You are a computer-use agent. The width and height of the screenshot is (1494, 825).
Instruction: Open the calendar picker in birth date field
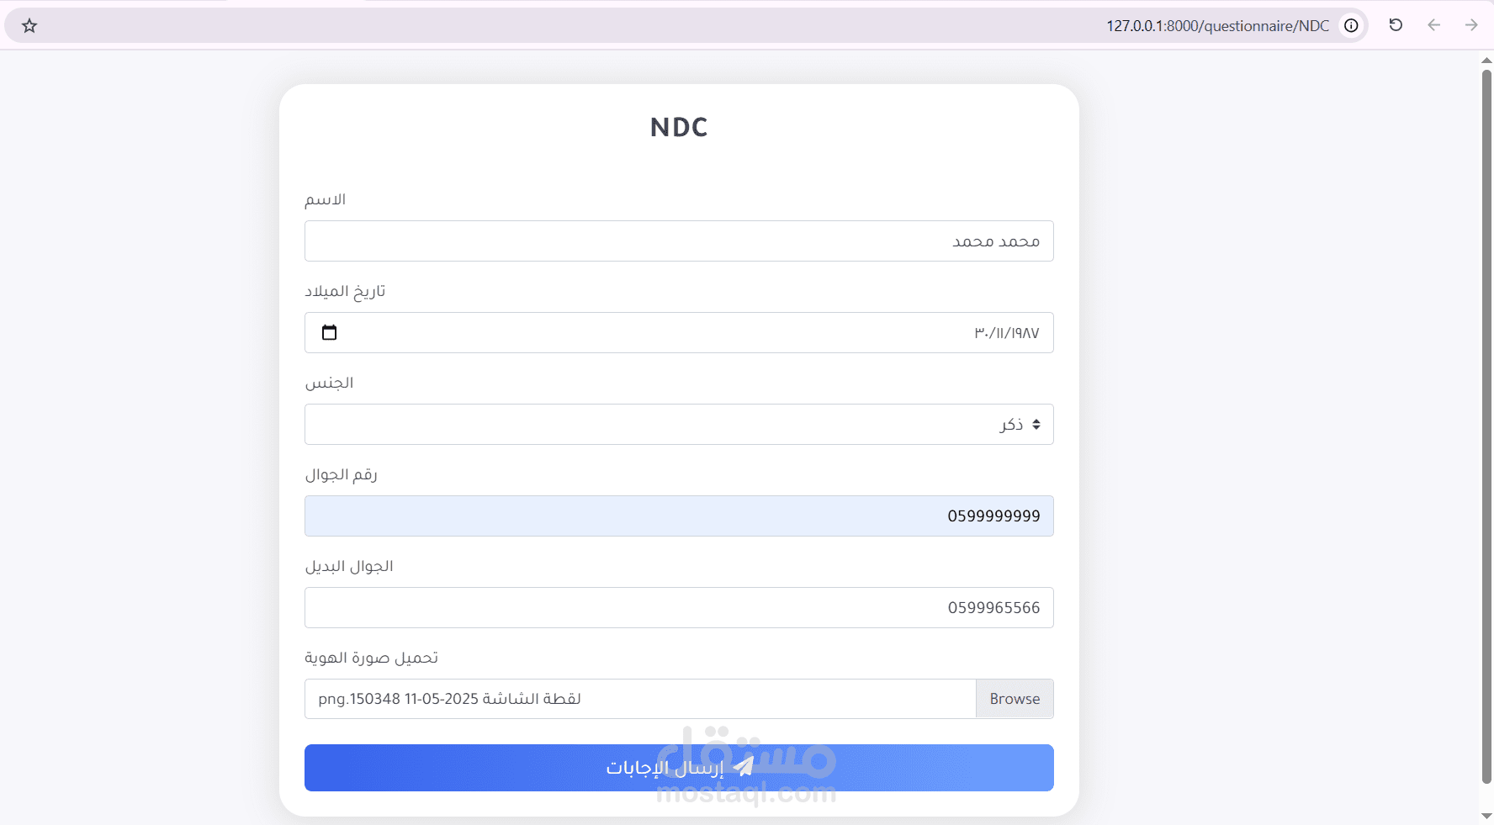(329, 332)
